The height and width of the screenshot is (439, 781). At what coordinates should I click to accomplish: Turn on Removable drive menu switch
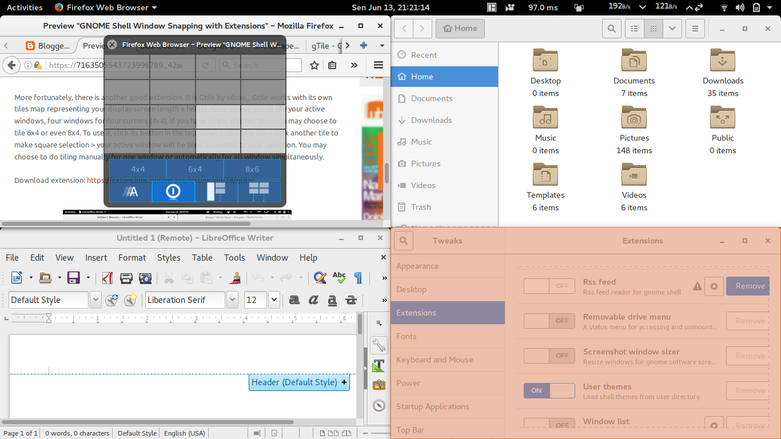coord(549,321)
